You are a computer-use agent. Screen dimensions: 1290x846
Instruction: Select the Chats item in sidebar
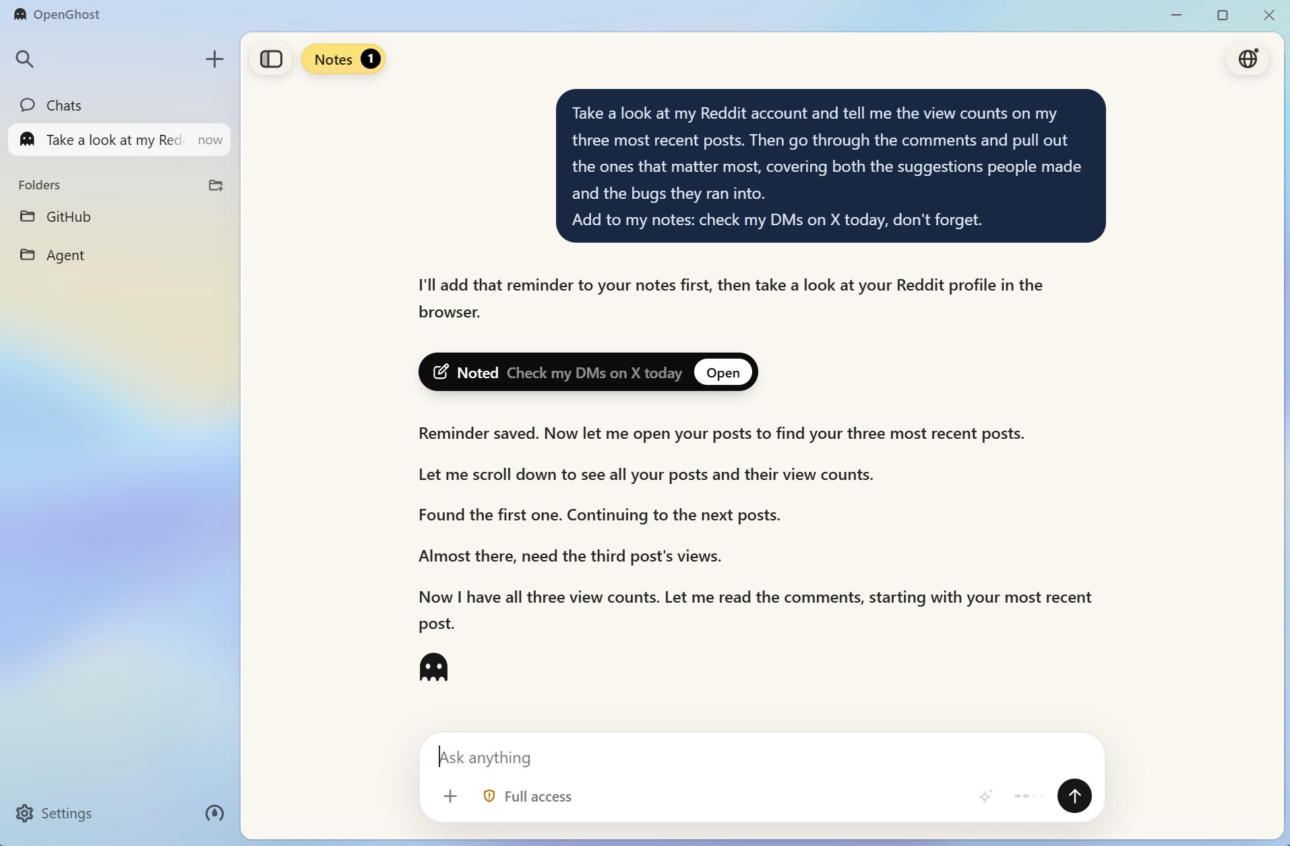click(x=119, y=105)
